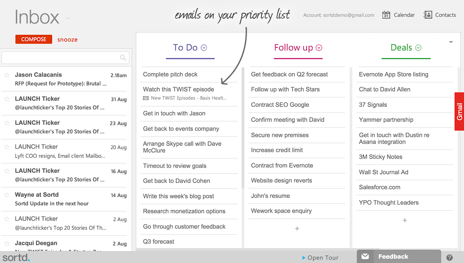The image size is (464, 263).
Task: Star the Jacqui Deegan email
Action: pos(7,243)
